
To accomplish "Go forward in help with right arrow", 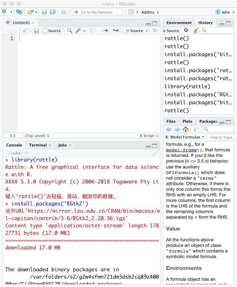I will [x=177, y=129].
